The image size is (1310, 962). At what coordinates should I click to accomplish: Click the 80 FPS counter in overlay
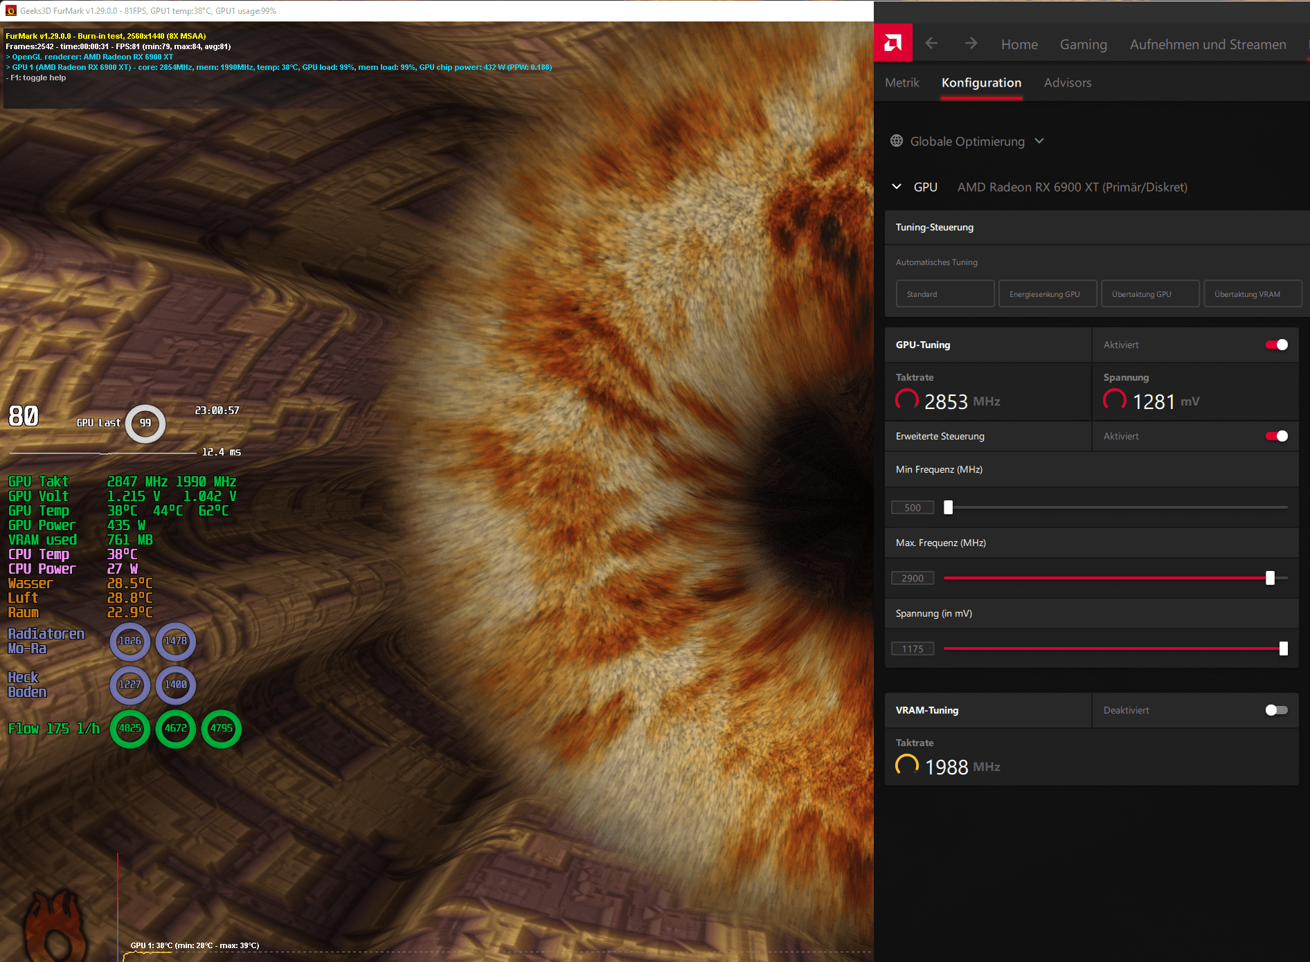pyautogui.click(x=24, y=416)
